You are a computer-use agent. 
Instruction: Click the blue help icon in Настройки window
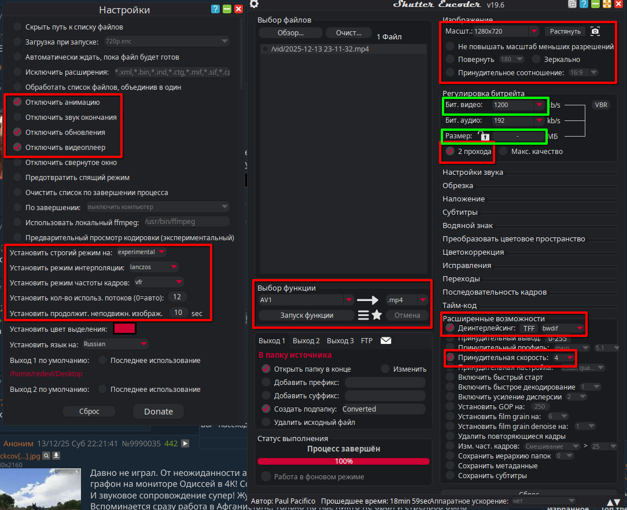pos(215,9)
